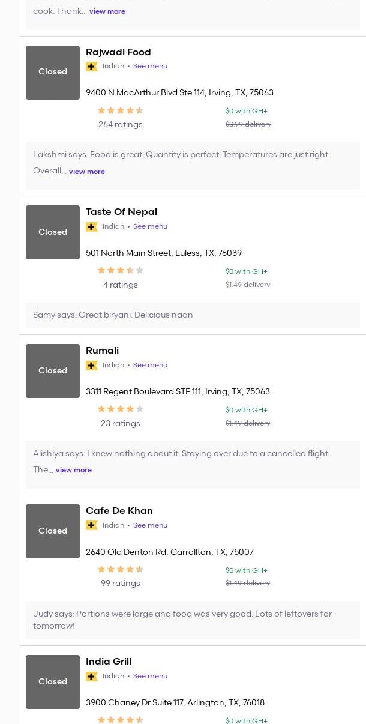Click Closed thumbnail for Rajwadi Food

click(x=53, y=72)
